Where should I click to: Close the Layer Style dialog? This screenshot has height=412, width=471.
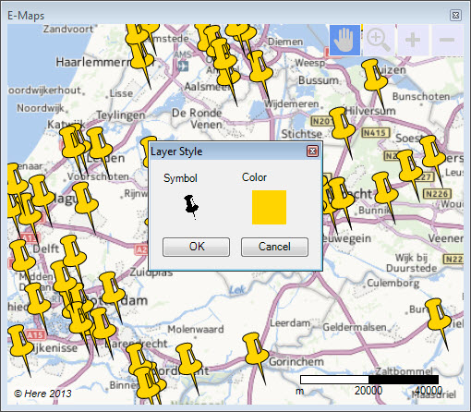pyautogui.click(x=312, y=151)
